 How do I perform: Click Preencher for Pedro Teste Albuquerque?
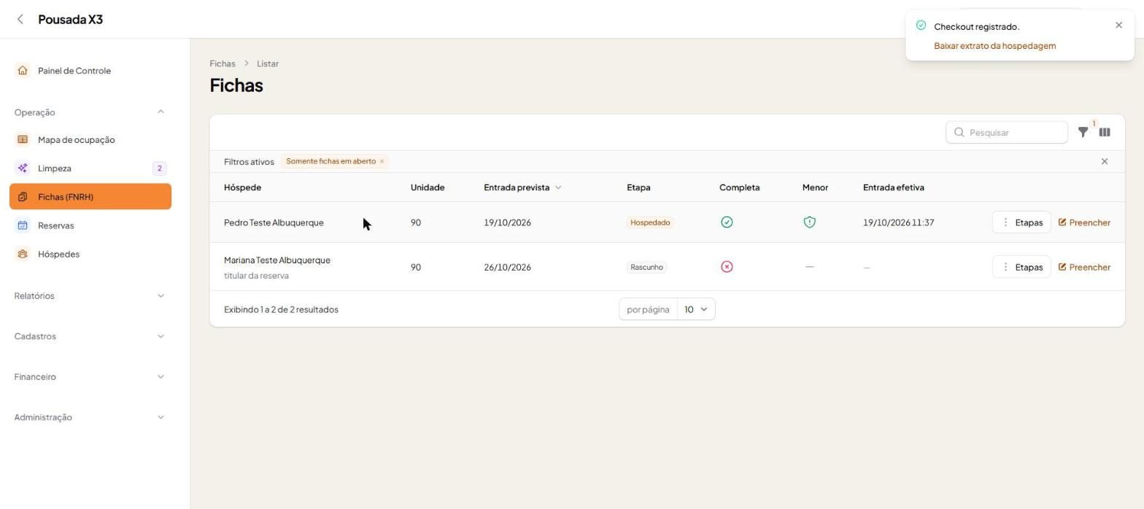coord(1084,222)
